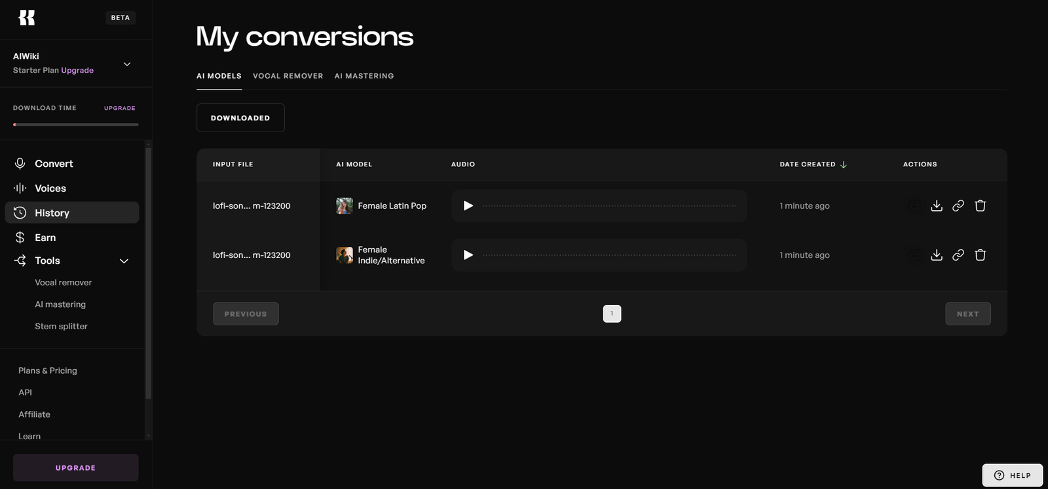Seek within the Female Latin Pop waveform

click(609, 206)
